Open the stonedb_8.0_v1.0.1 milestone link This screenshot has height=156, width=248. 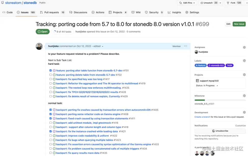[204, 104]
